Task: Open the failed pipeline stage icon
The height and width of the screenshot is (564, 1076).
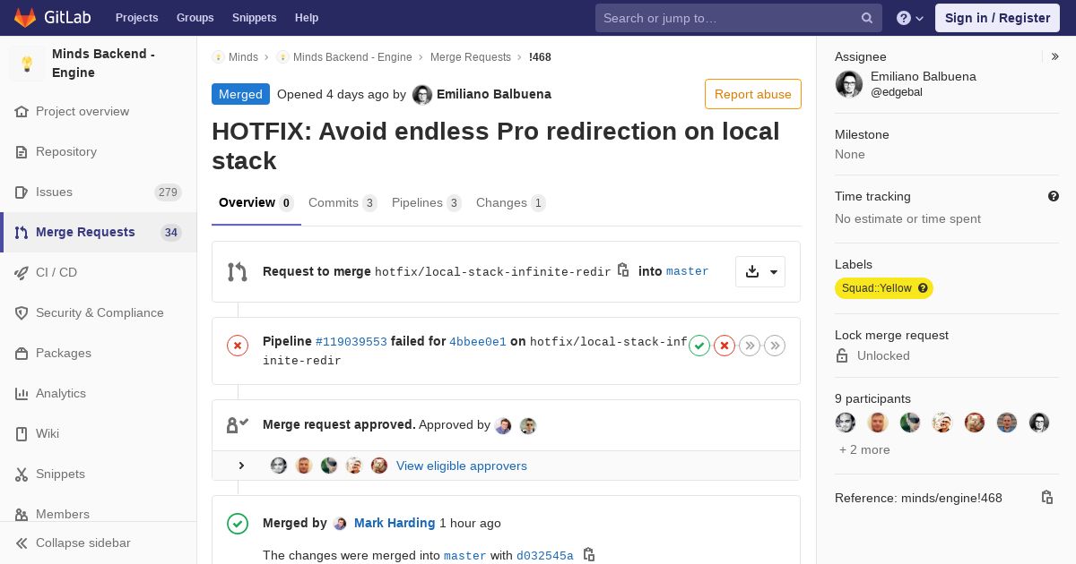Action: (x=725, y=346)
